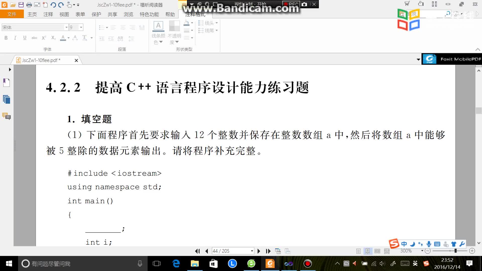This screenshot has width=482, height=271.
Task: Open the comments panel in the sidebar
Action: click(x=7, y=116)
